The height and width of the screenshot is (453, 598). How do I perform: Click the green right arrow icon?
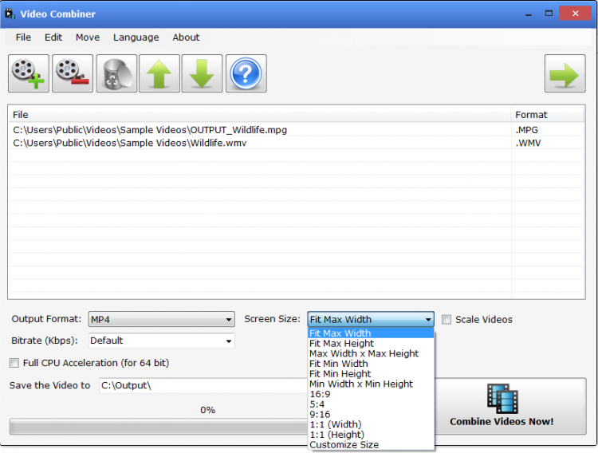(x=565, y=74)
